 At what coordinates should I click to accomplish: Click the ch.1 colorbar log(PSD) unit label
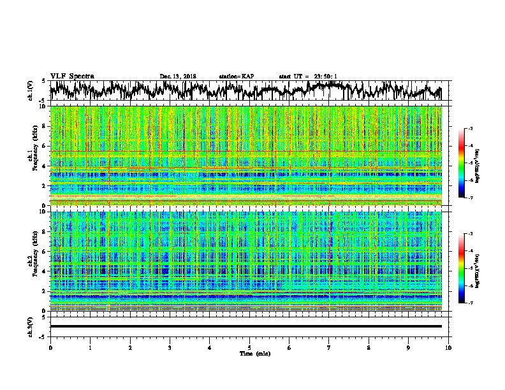click(478, 166)
